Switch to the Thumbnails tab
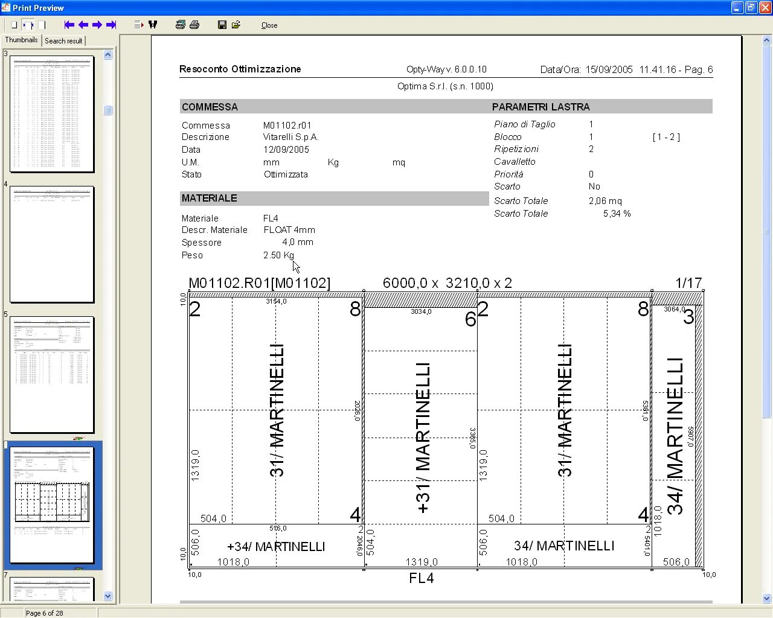 pyautogui.click(x=21, y=40)
